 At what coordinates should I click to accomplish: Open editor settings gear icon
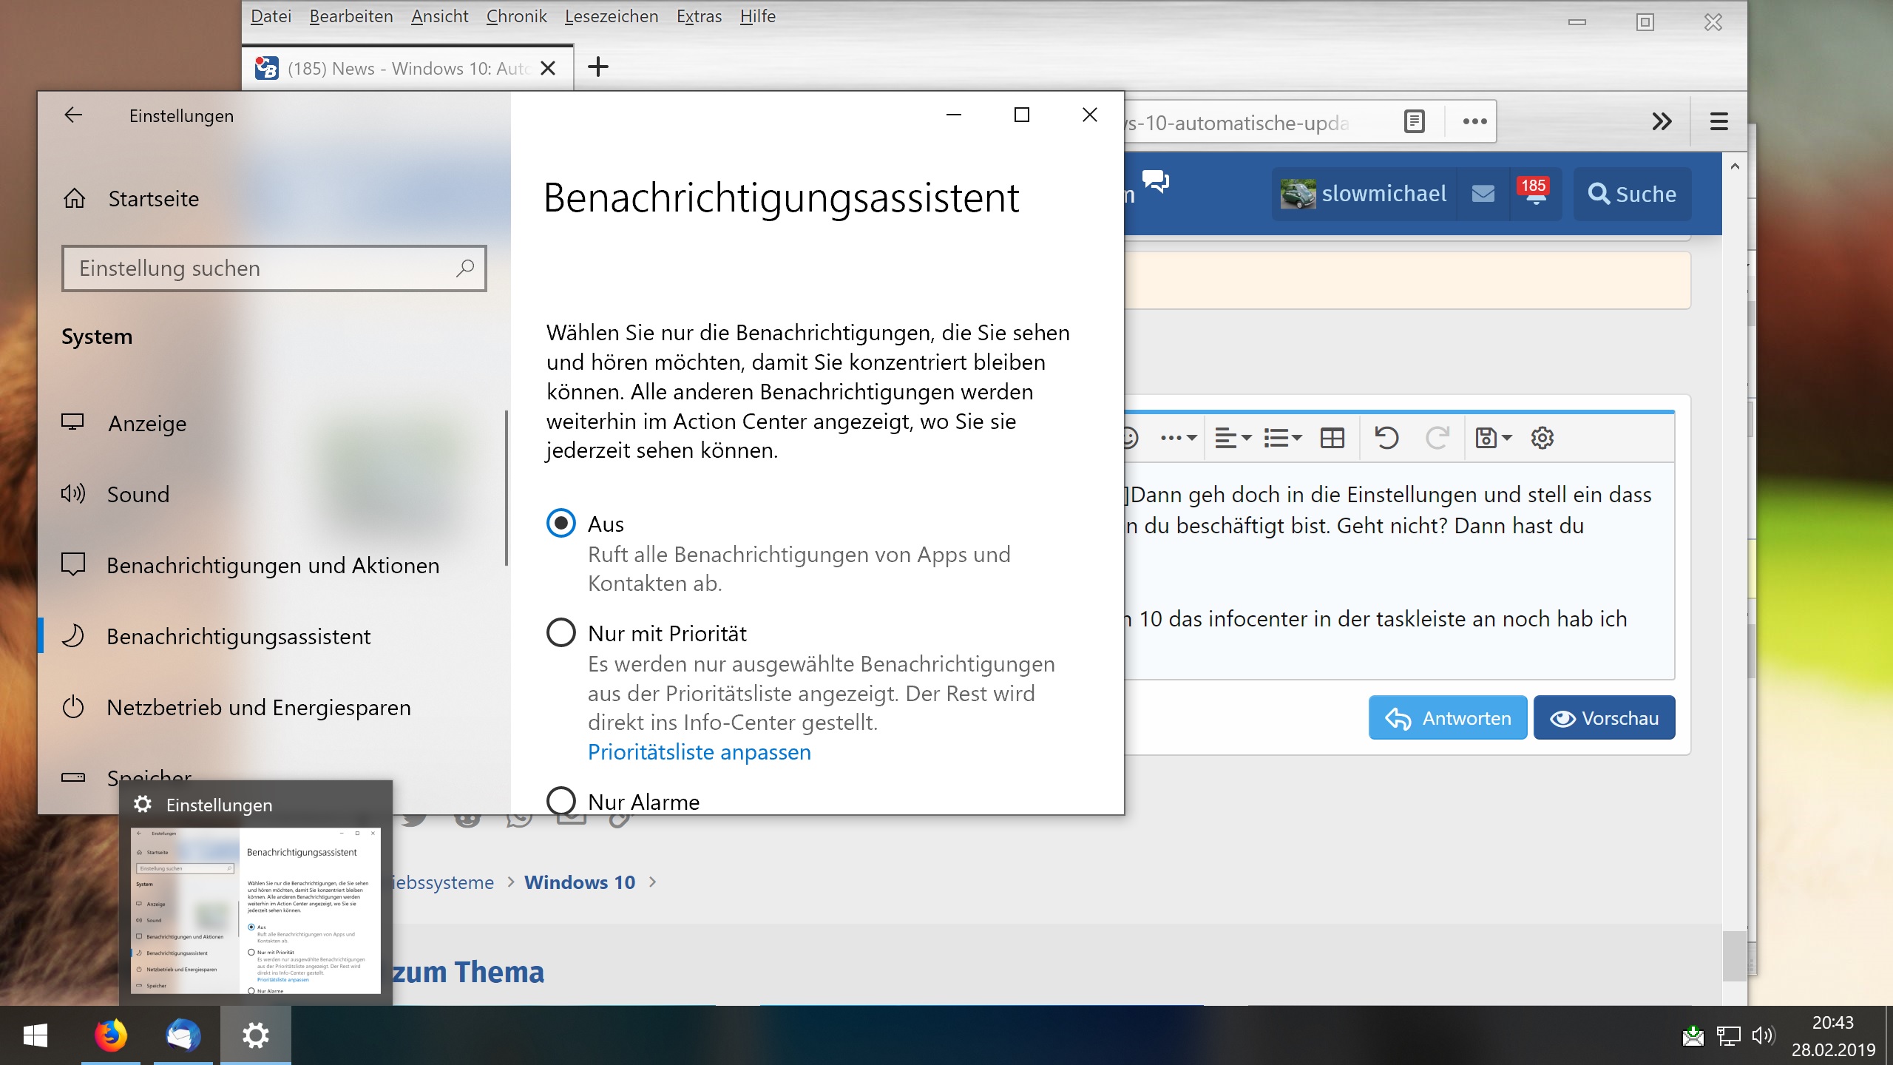[1542, 438]
